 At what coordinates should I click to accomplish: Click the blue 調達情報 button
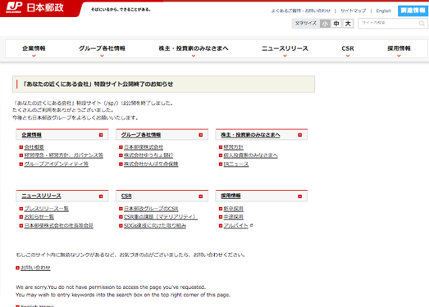point(413,11)
